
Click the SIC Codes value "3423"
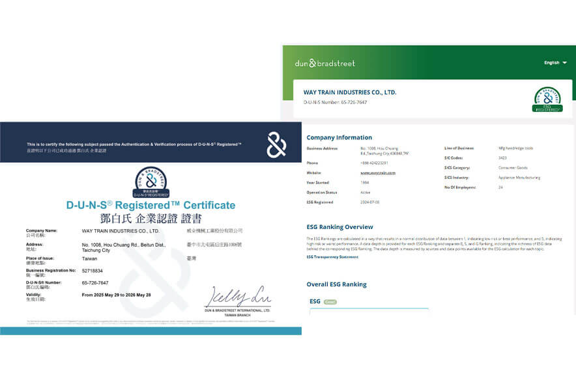[502, 158]
